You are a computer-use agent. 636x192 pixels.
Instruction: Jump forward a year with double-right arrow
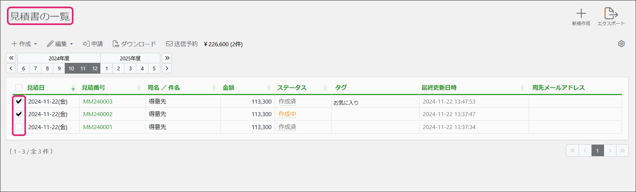167,58
